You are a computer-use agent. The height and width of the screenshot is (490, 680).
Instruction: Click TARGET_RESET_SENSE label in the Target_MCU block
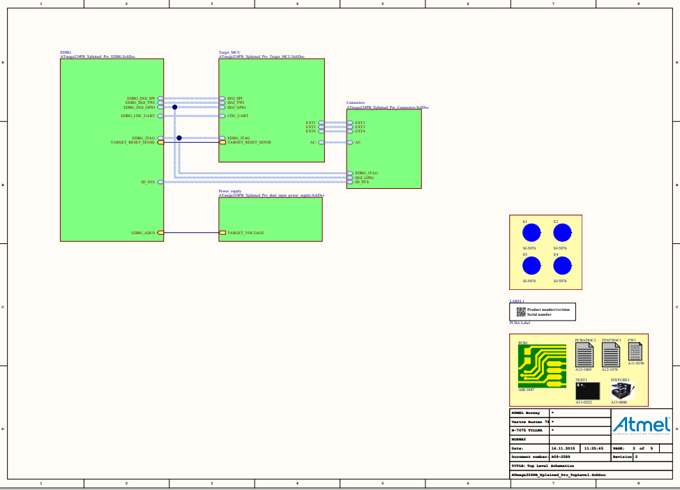coord(250,142)
